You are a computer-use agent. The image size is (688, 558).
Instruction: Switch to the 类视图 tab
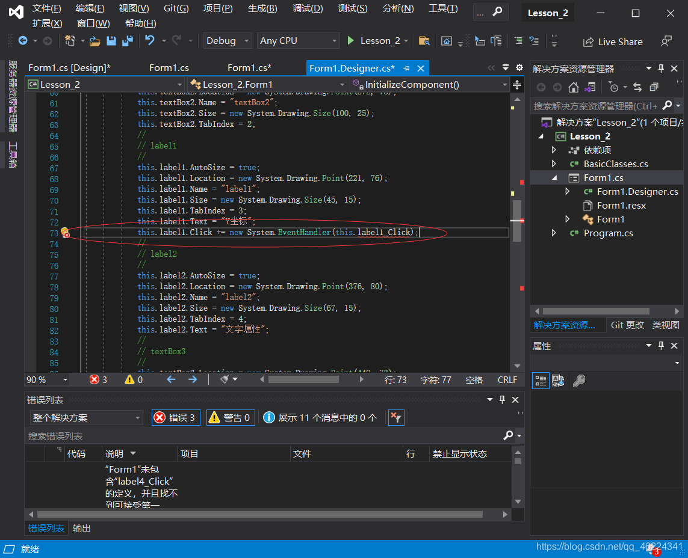tap(666, 325)
